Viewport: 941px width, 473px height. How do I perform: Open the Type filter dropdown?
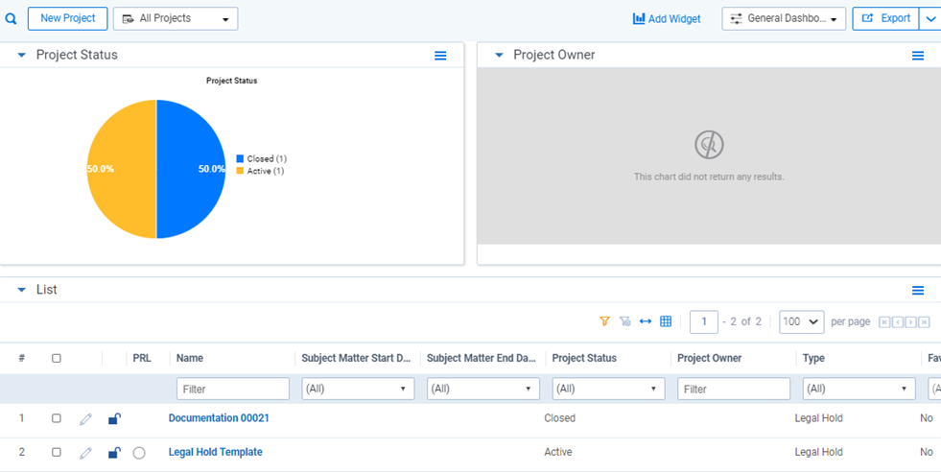pyautogui.click(x=859, y=389)
